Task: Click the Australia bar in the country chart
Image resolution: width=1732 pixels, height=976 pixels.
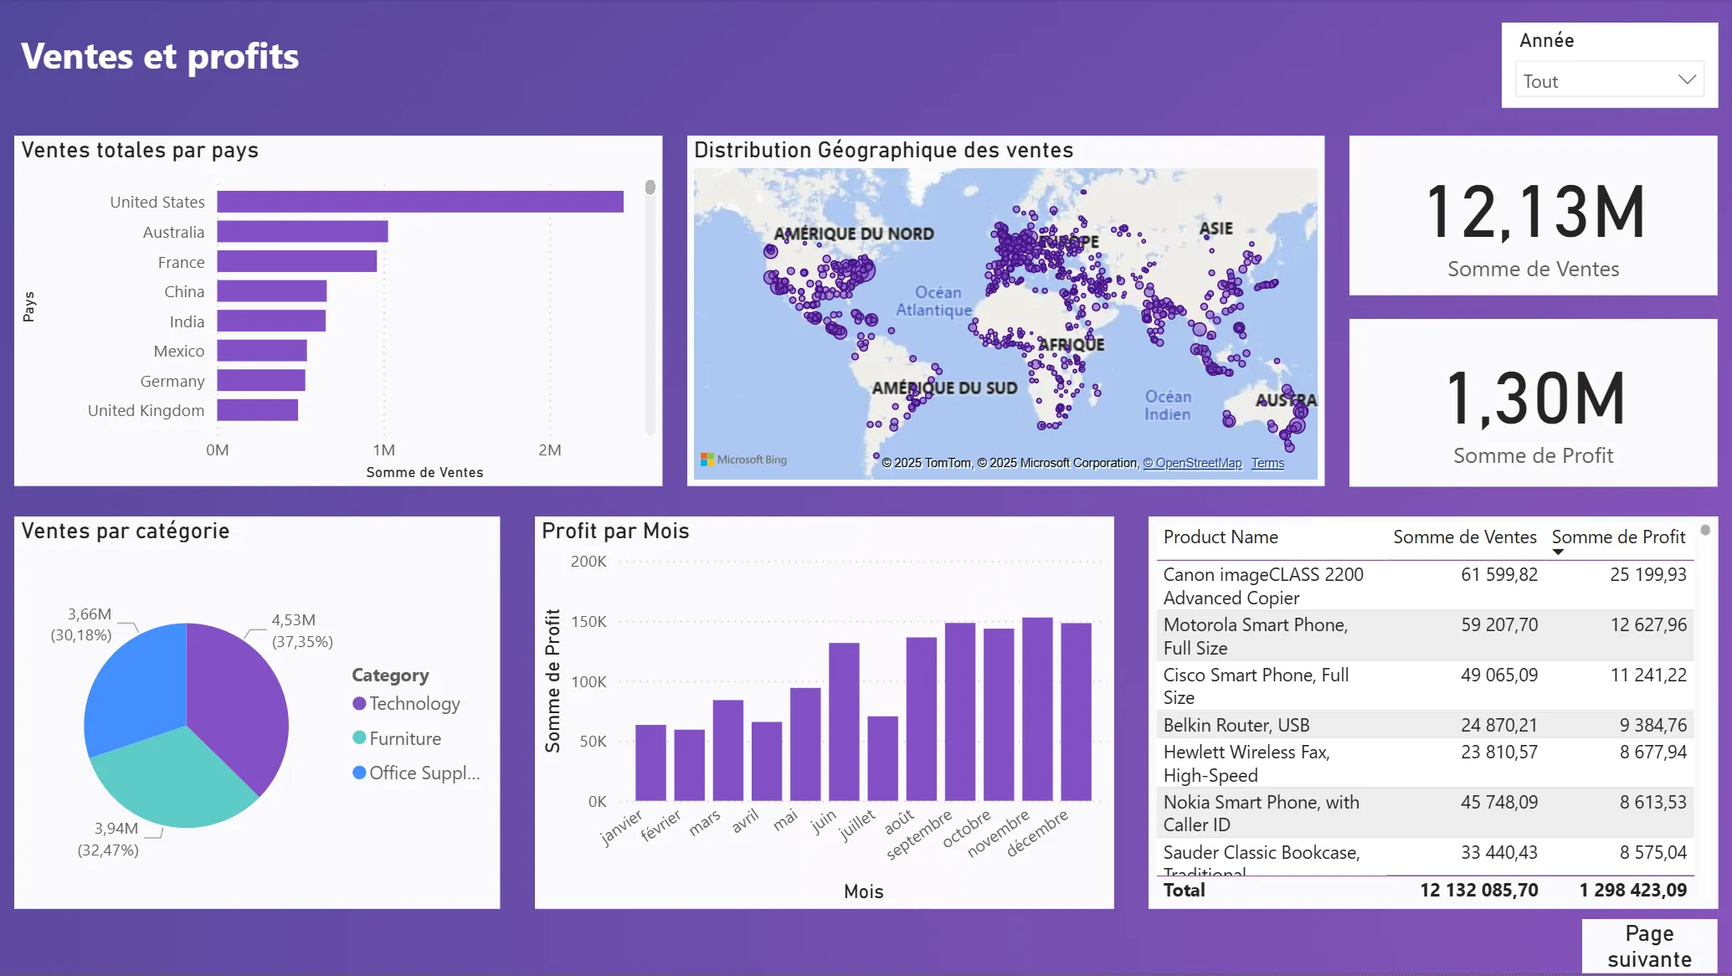Action: pyautogui.click(x=301, y=231)
